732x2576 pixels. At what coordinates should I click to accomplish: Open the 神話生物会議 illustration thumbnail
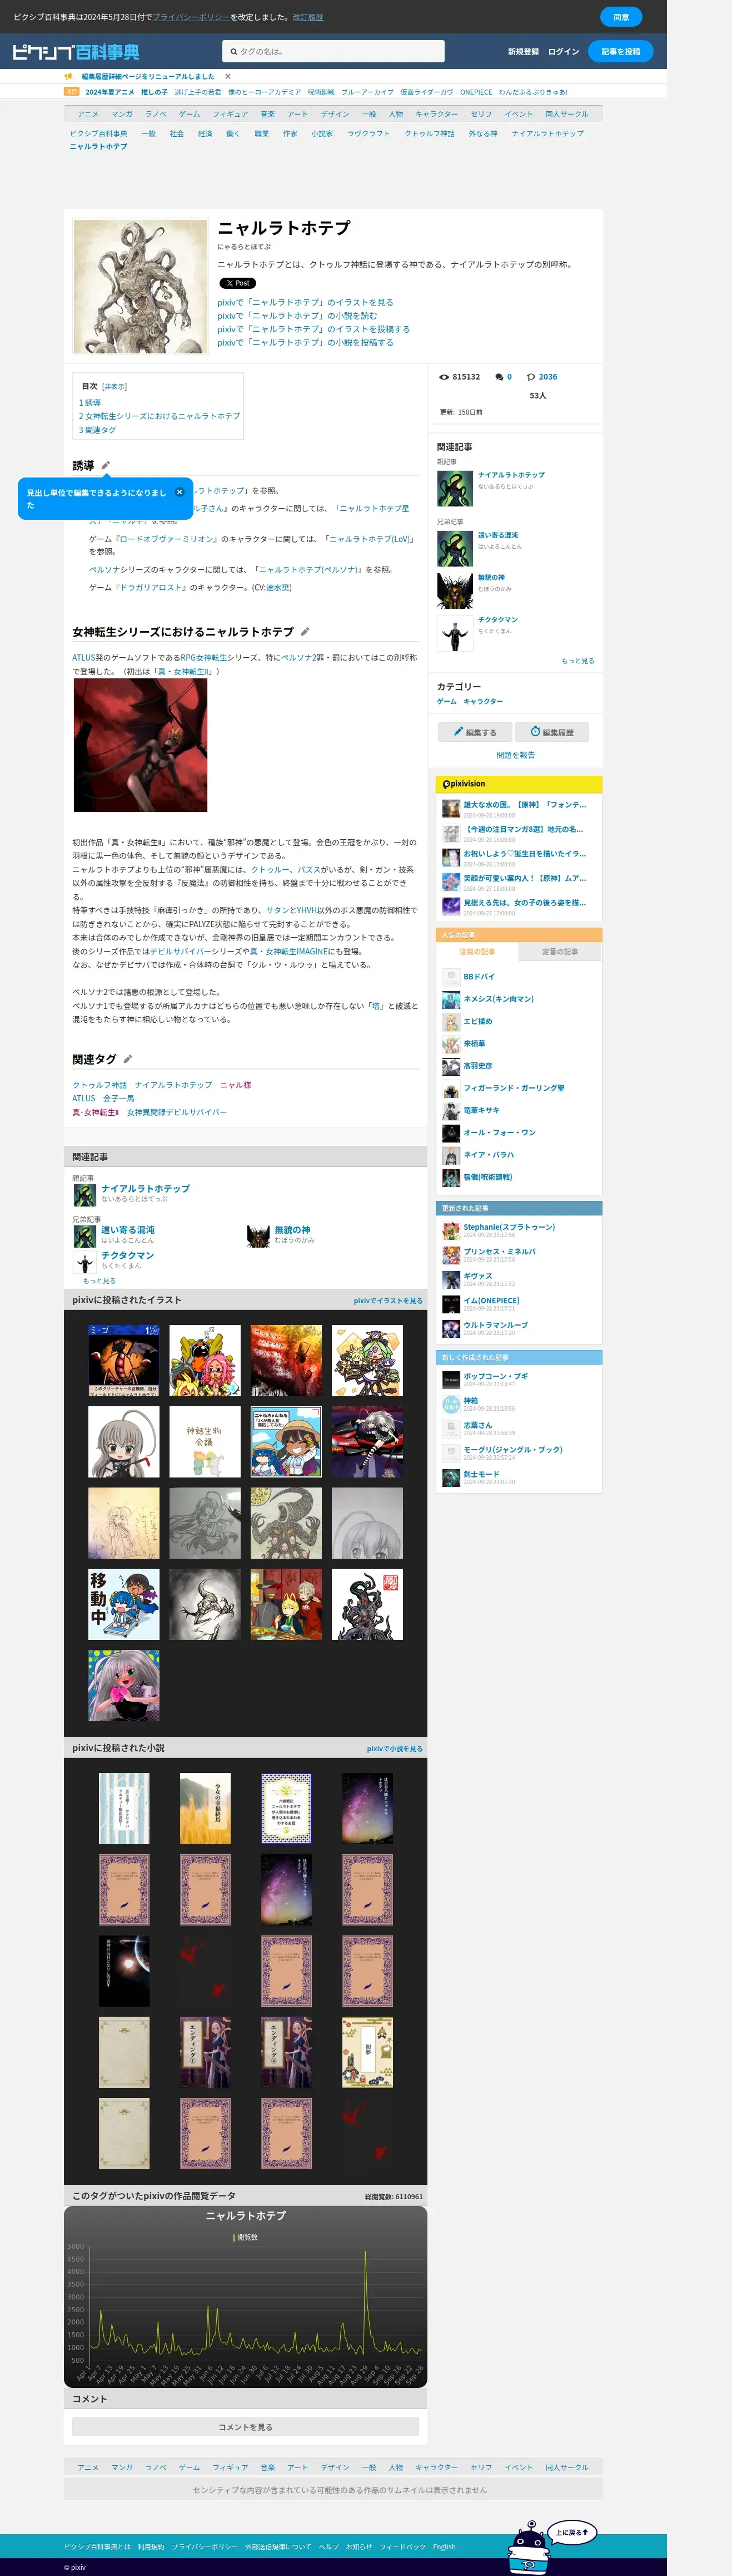205,1442
